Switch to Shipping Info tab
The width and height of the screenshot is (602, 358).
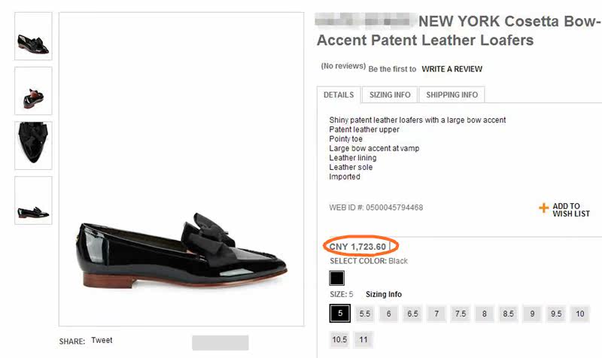(451, 95)
